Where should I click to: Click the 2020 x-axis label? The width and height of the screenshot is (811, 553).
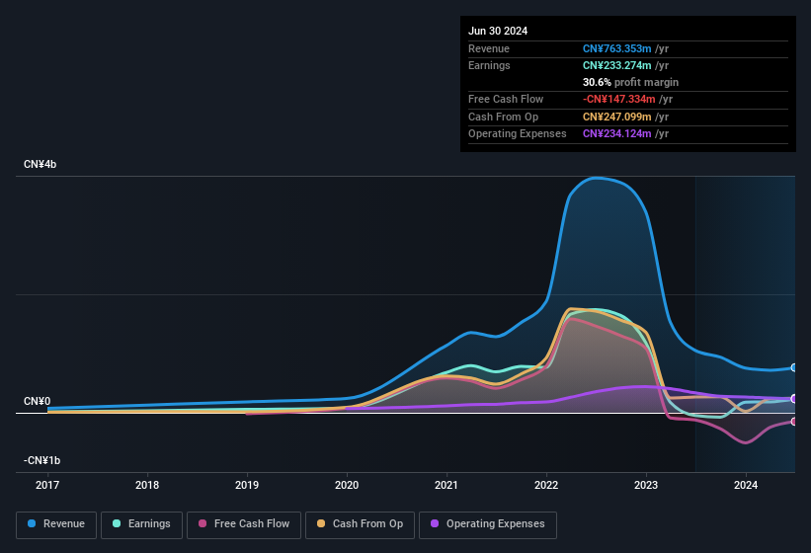click(347, 485)
